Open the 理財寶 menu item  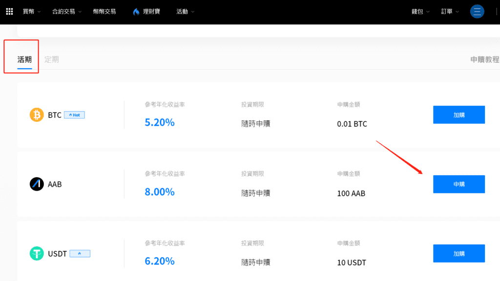click(151, 11)
